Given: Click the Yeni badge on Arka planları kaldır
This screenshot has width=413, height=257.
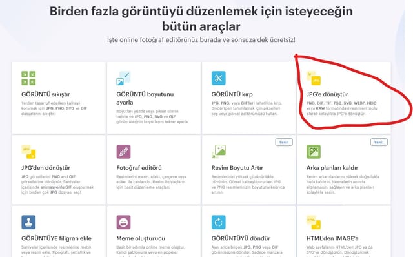Looking at the screenshot, I should tap(379, 142).
